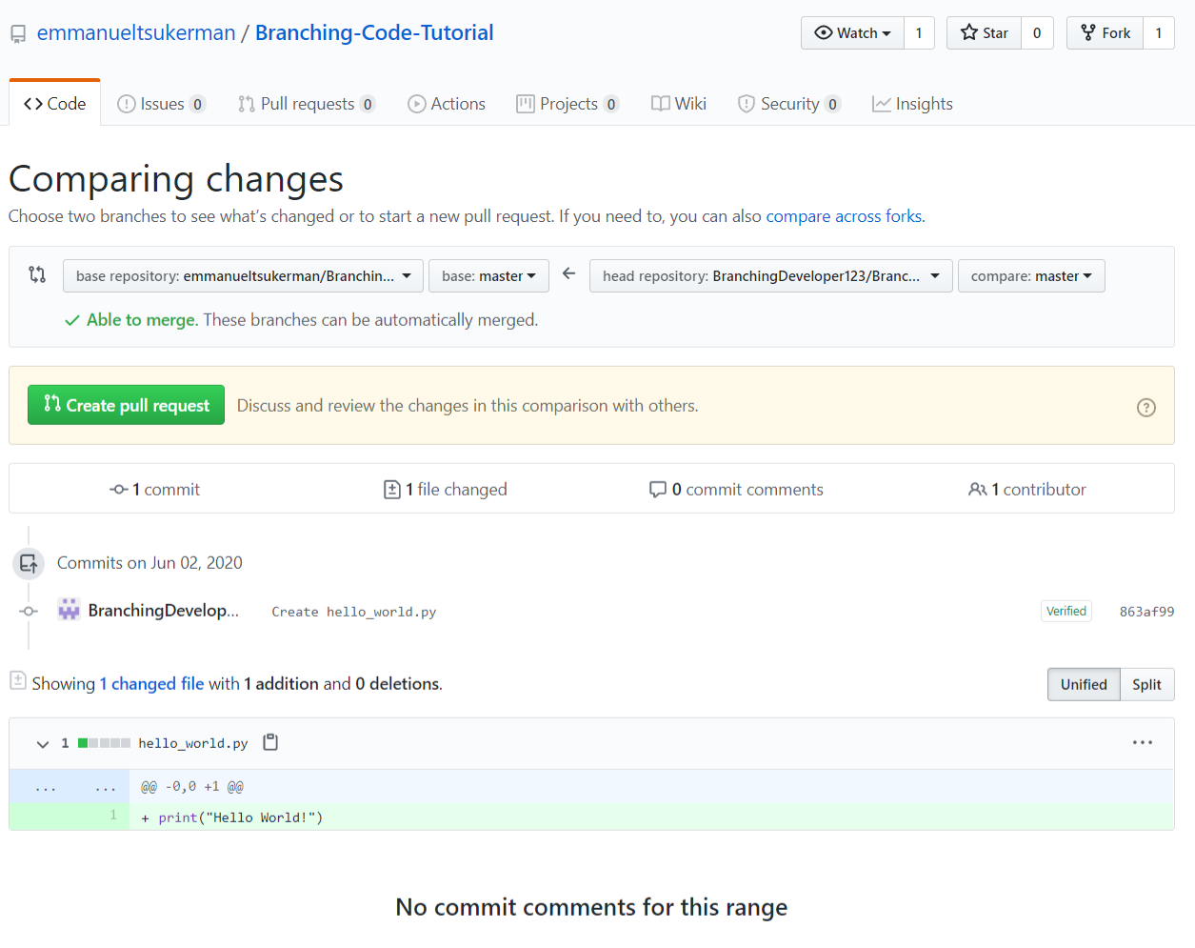Click the push icon beside Commits on Jun 02
Viewport: 1195px width, 948px height.
[29, 563]
